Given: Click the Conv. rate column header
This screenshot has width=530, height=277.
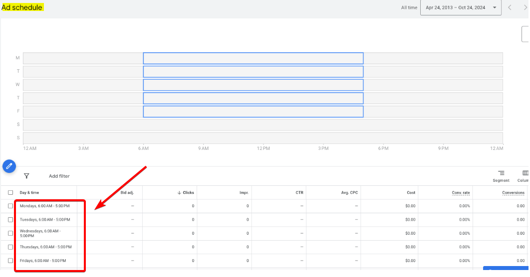Looking at the screenshot, I should (461, 192).
